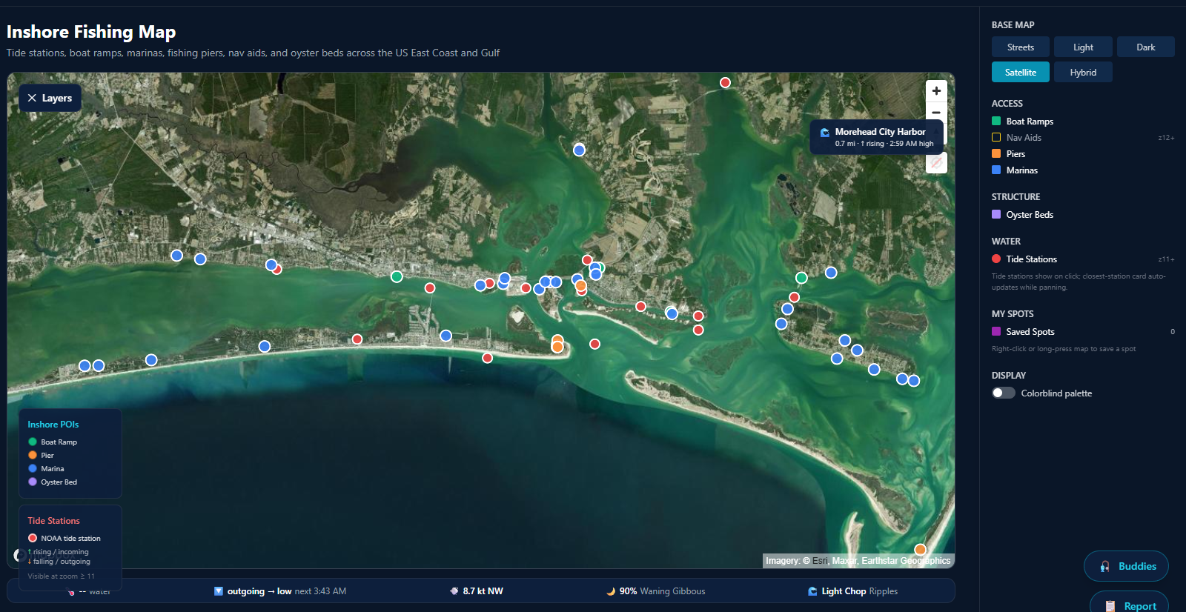Switch base map to Hybrid
This screenshot has height=612, width=1186.
coord(1083,72)
